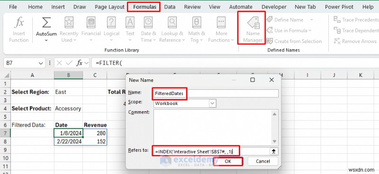Click the Name field containing FilteredDates

click(x=216, y=94)
